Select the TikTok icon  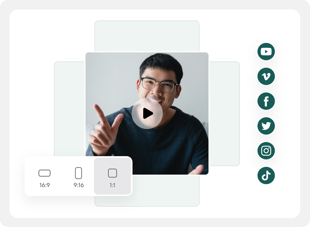point(266,176)
